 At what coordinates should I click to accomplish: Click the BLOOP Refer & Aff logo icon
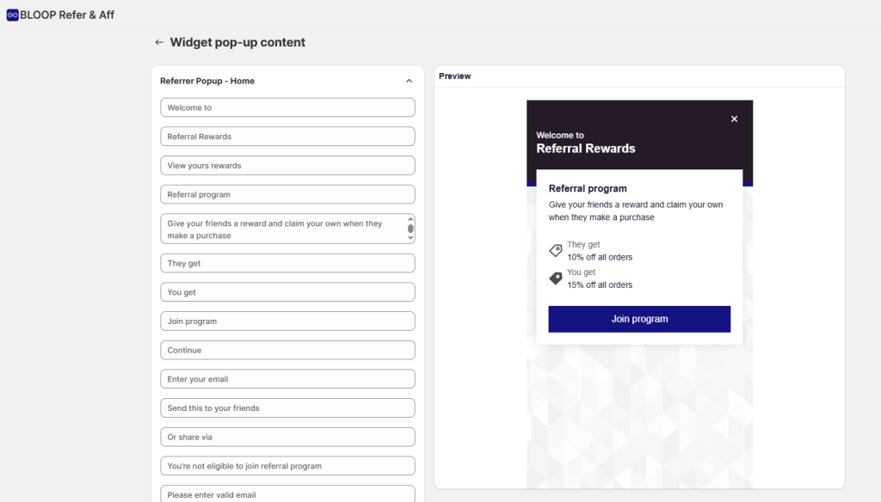(11, 15)
